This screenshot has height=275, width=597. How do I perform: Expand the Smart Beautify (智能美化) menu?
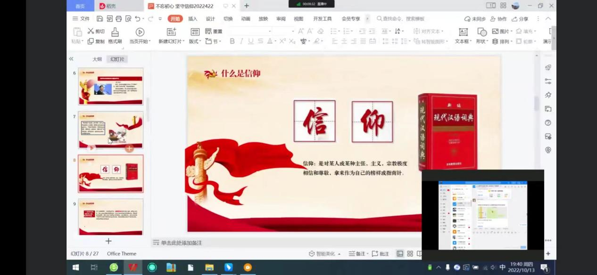coord(324,254)
